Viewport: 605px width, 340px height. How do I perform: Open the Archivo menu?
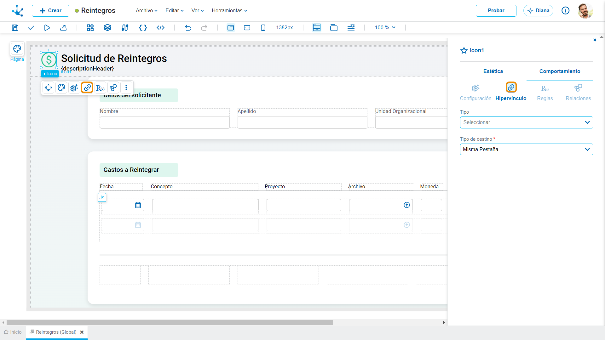[147, 11]
